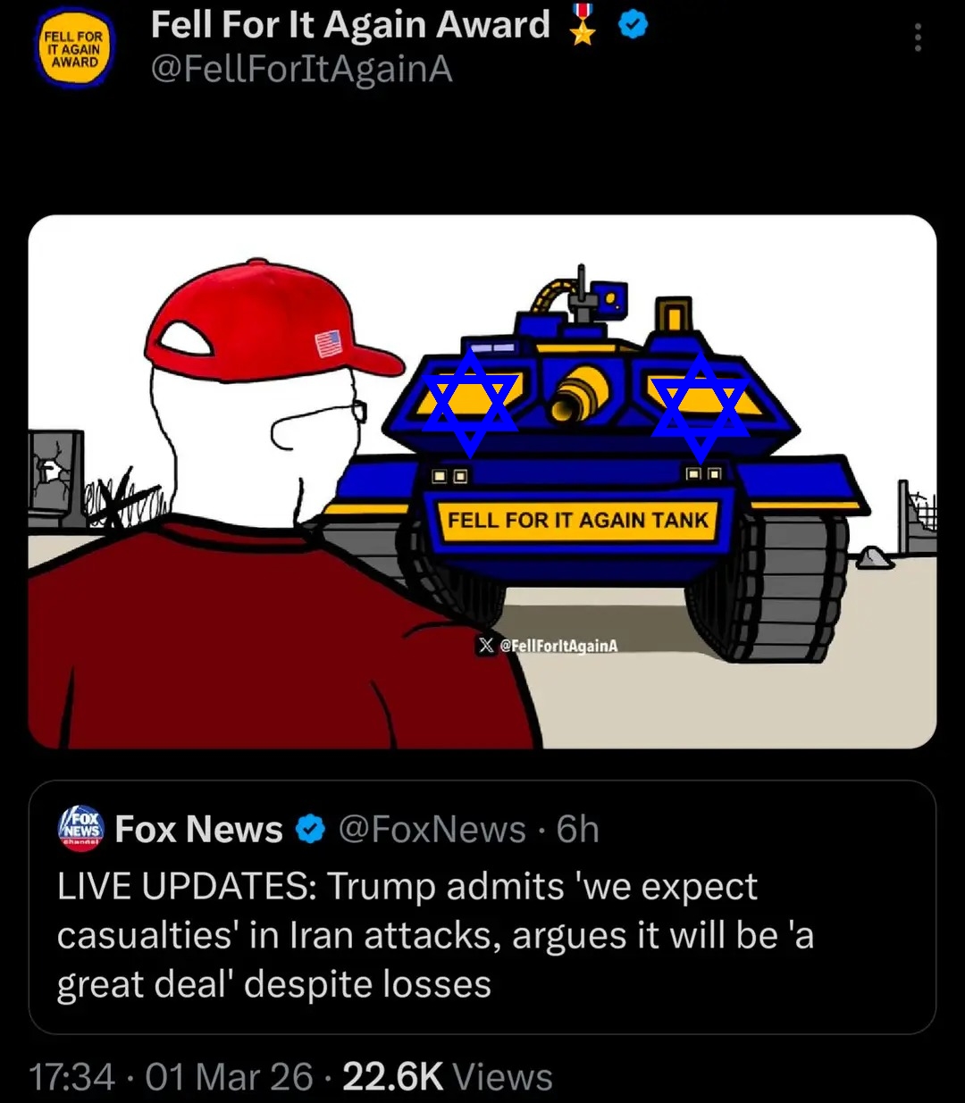This screenshot has width=965, height=1103.
Task: Open the three-dot more options menu
Action: point(918,38)
